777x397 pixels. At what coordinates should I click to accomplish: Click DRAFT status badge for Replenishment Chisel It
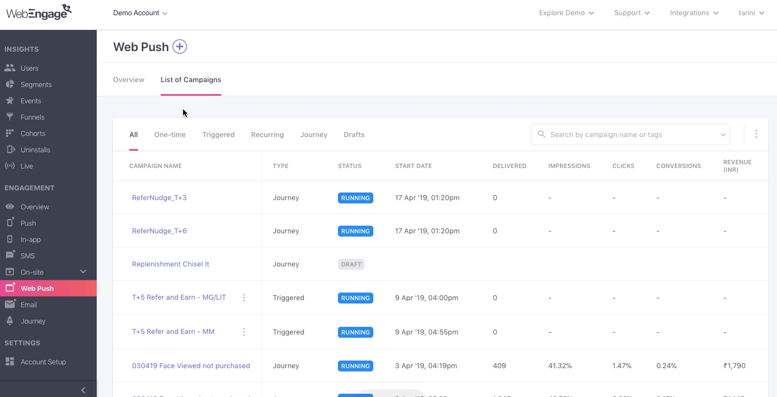(x=351, y=264)
